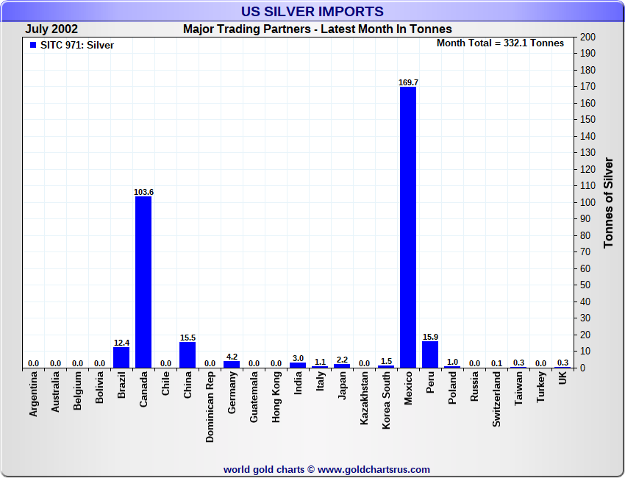Image resolution: width=625 pixels, height=478 pixels.
Task: Click the Germany bar labeled 4.2
Action: point(232,364)
